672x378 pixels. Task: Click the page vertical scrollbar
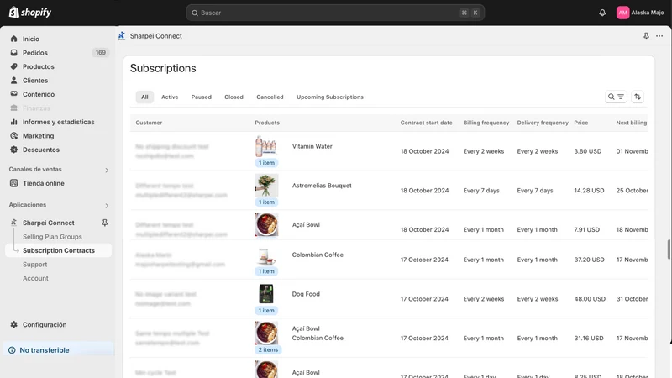[669, 249]
